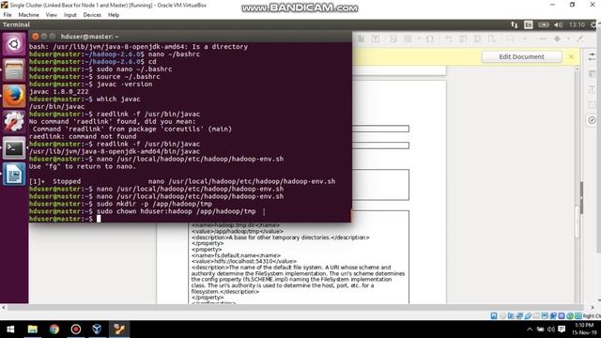Viewport: 601px width, 338px height.
Task: Click terminal line 'raedlink: command not found'
Action: tap(83, 137)
